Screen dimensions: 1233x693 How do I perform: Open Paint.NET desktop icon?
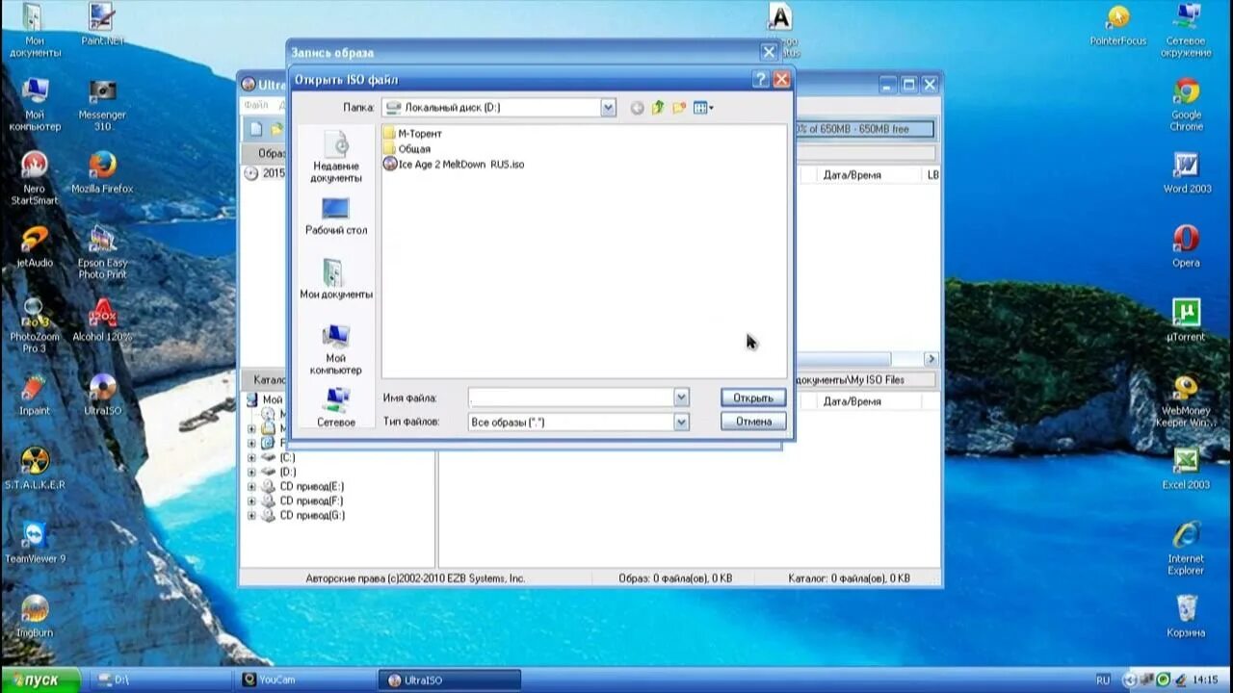(102, 25)
